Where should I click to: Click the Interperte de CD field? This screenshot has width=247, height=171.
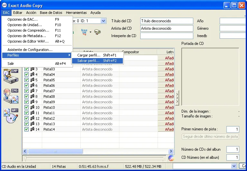[x=167, y=36]
